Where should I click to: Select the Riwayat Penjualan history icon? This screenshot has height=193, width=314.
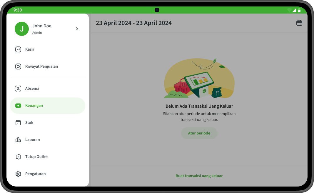18,66
